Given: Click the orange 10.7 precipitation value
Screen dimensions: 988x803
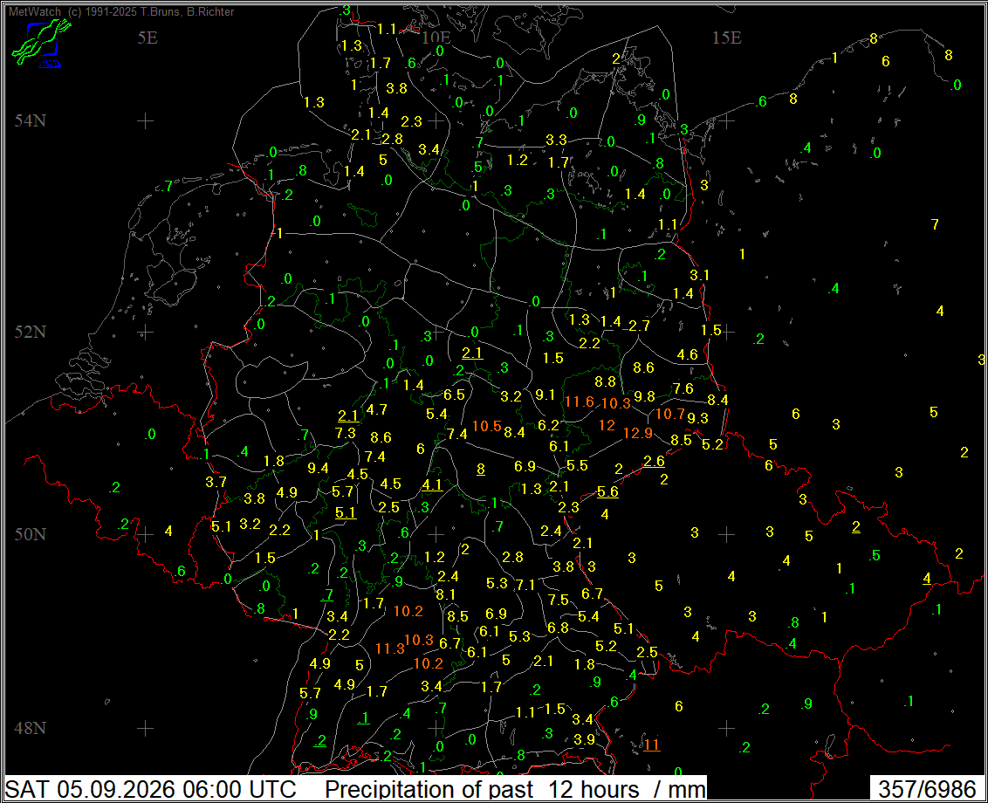Looking at the screenshot, I should [669, 414].
